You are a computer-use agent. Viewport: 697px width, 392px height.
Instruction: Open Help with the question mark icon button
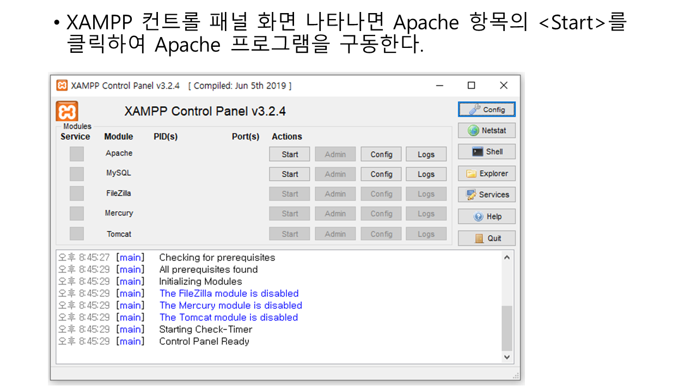pos(486,217)
